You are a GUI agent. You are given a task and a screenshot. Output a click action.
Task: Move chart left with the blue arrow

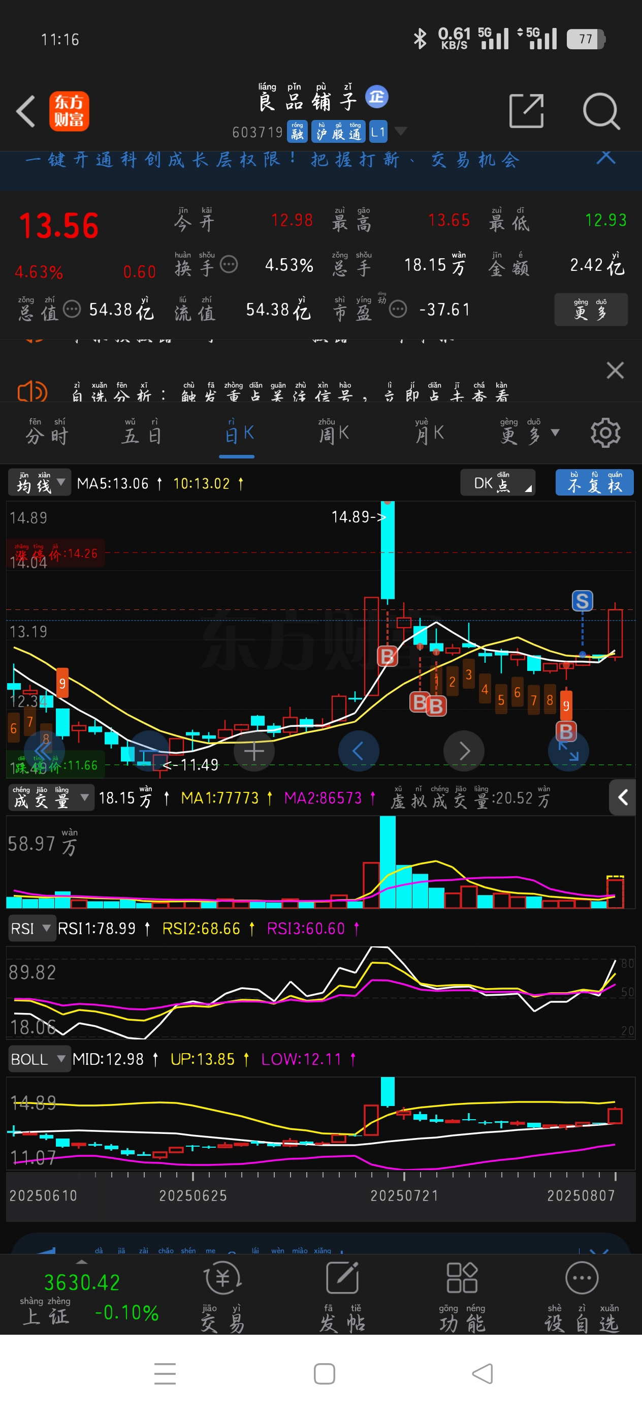359,751
